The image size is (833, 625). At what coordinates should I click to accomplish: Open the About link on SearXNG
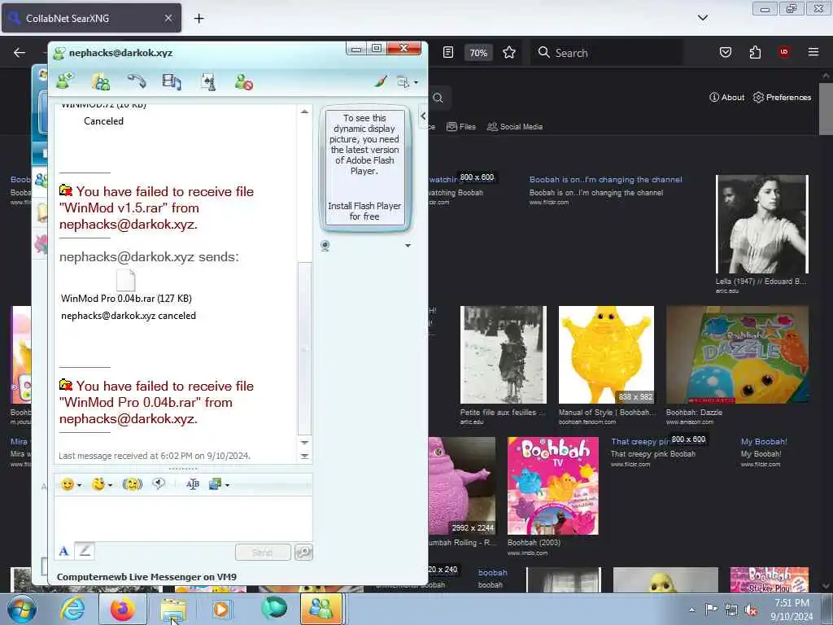(x=726, y=98)
